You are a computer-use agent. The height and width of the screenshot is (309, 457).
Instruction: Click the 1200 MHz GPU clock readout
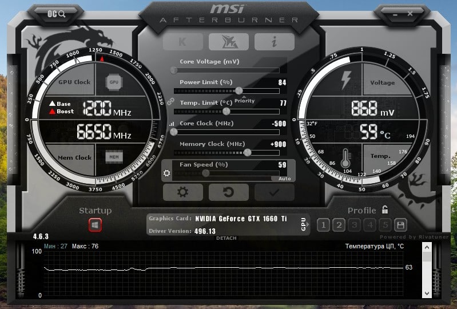pos(107,109)
